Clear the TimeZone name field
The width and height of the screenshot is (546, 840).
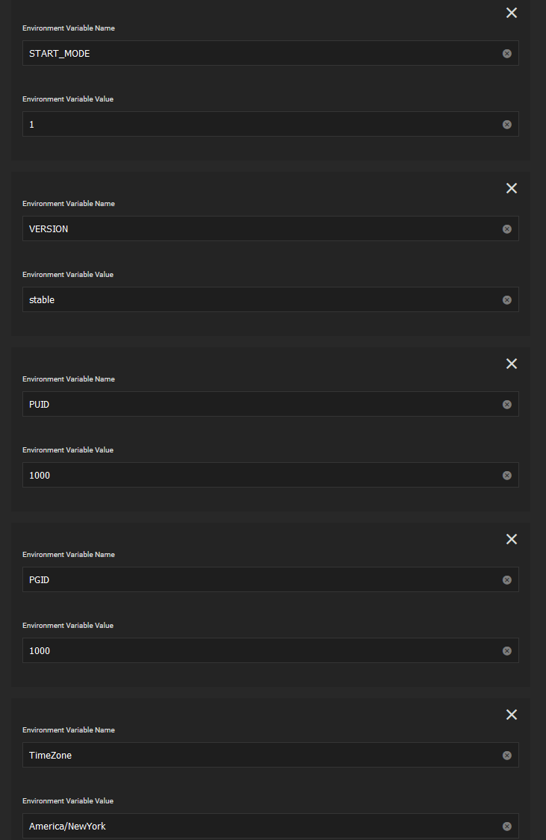point(507,756)
